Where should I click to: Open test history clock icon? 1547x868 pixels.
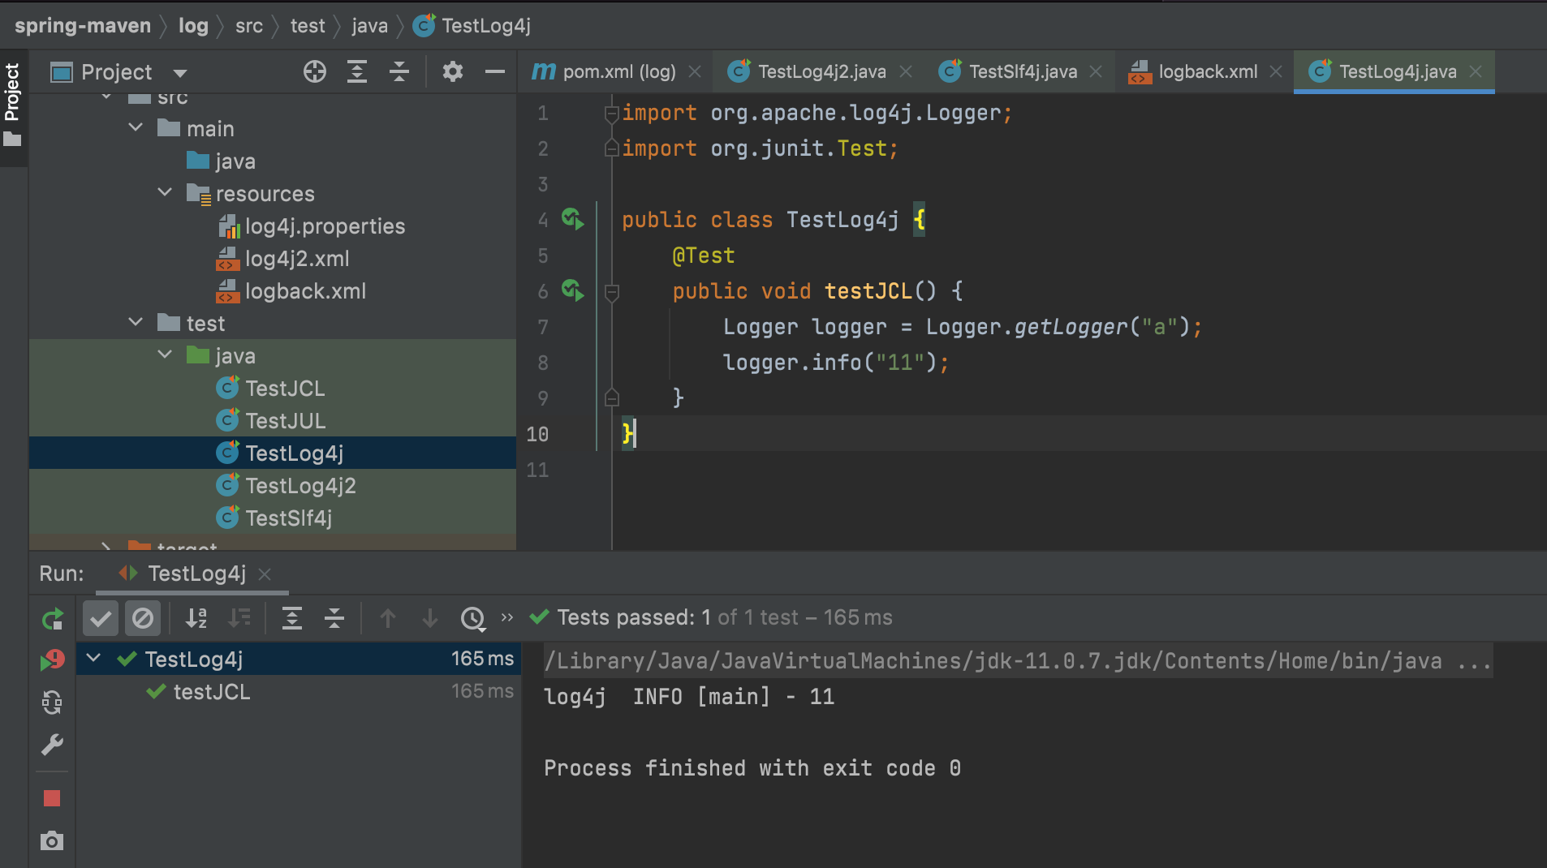pos(472,619)
